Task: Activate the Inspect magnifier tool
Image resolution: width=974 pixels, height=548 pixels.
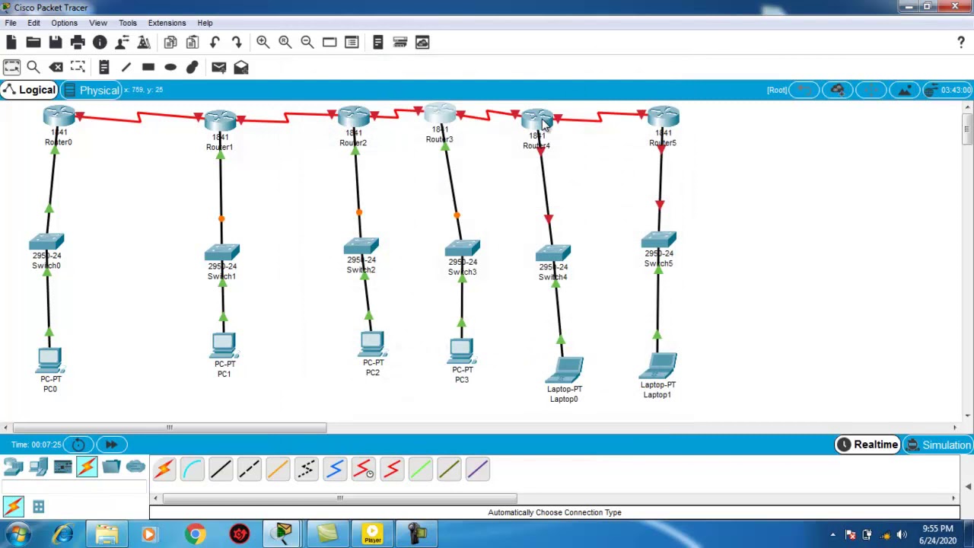Action: click(x=33, y=68)
